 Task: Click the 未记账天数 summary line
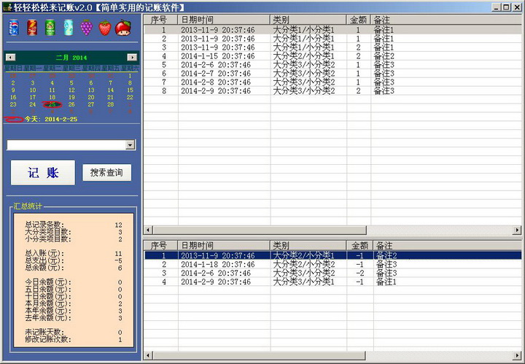(x=74, y=332)
